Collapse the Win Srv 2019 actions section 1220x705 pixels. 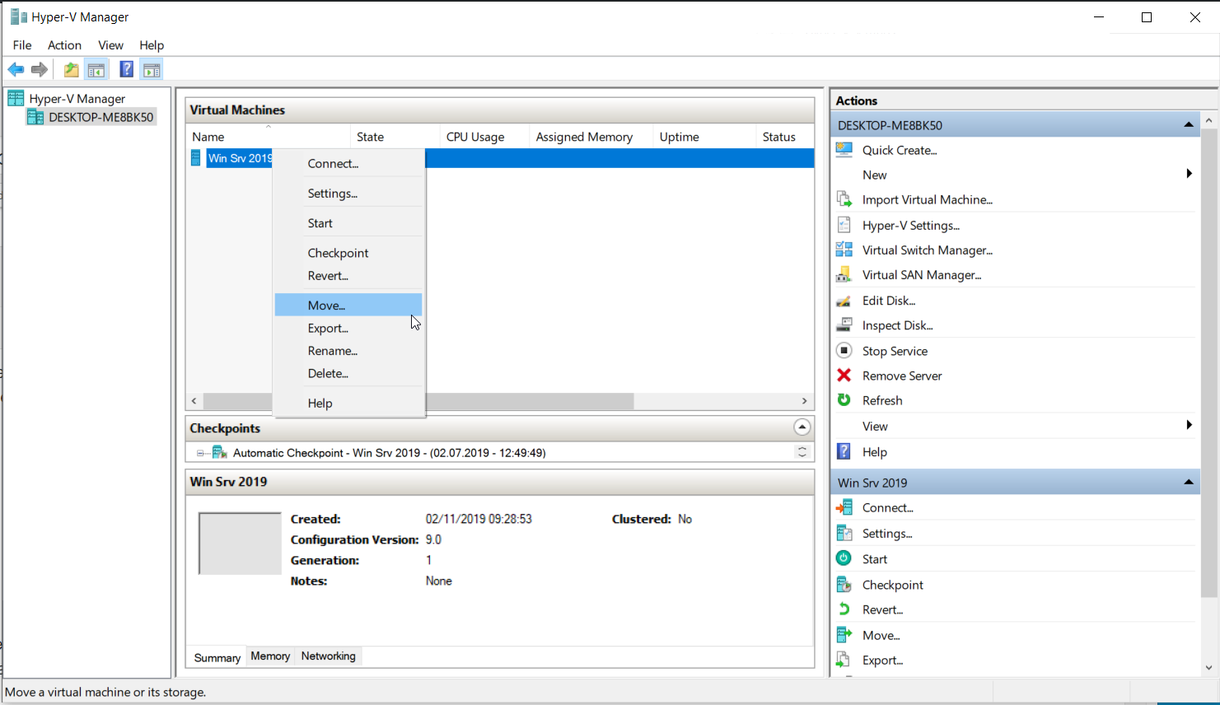(x=1188, y=483)
